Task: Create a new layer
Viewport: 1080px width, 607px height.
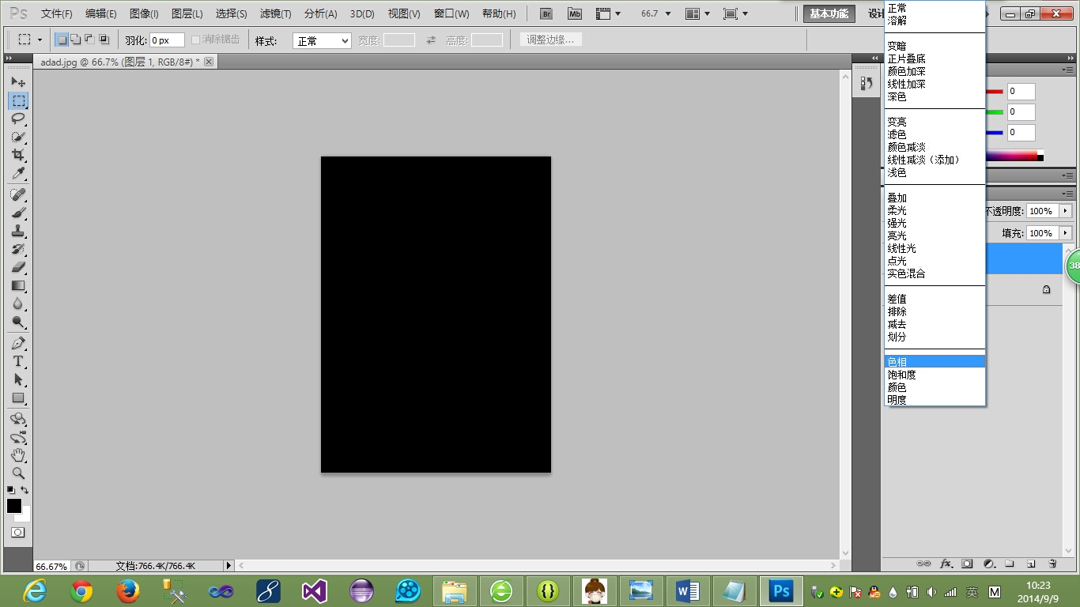Action: 1031,564
